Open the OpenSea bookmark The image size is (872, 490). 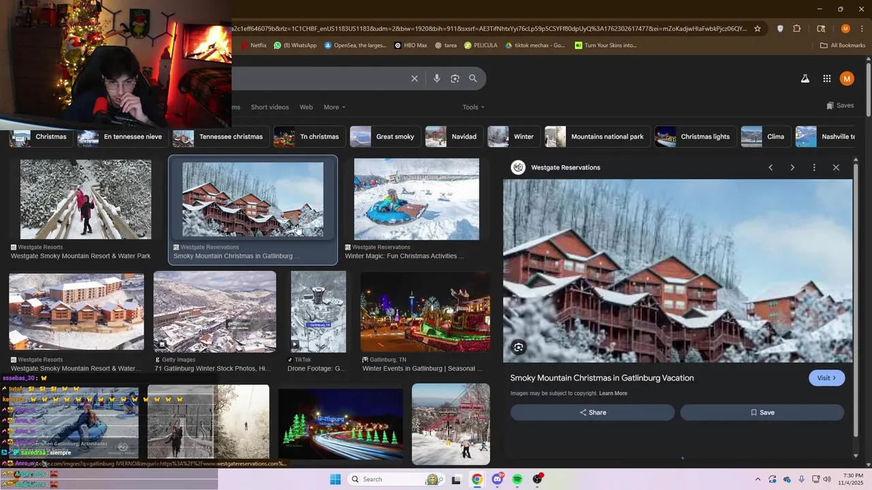click(356, 46)
